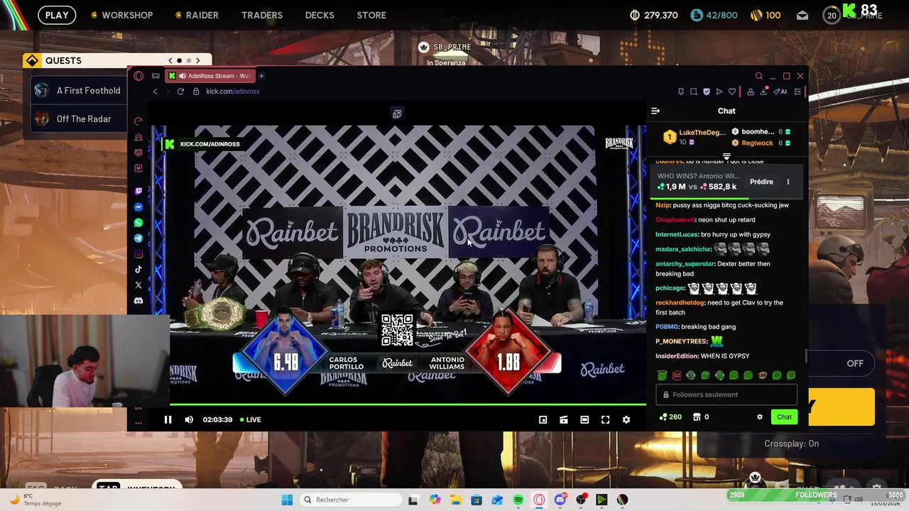Open the game mail envelope icon
The image size is (909, 511).
[x=802, y=16]
